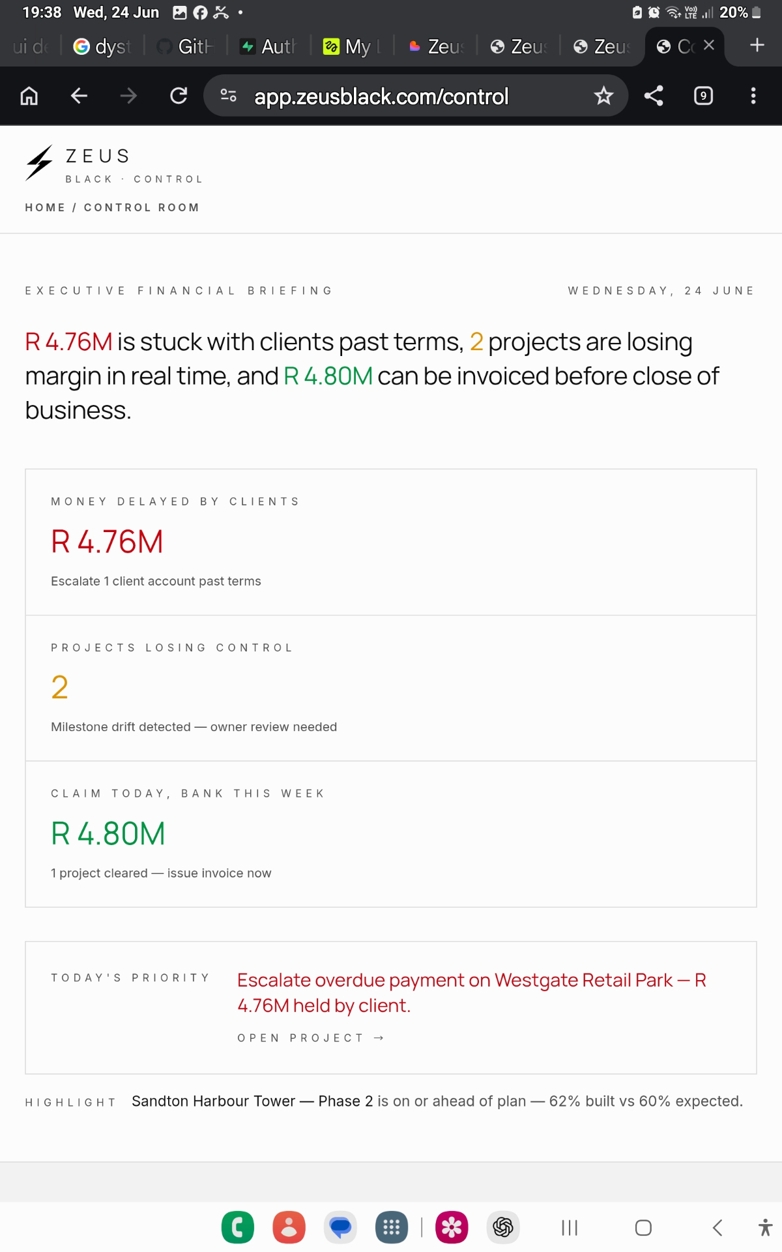Reload the page with the refresh icon
This screenshot has height=1252, width=782.
[x=179, y=97]
